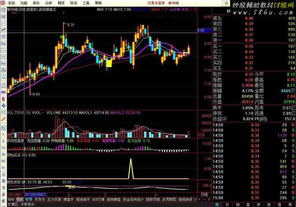
Task: Open the 资讯 menu
Action: pyautogui.click(x=74, y=3)
